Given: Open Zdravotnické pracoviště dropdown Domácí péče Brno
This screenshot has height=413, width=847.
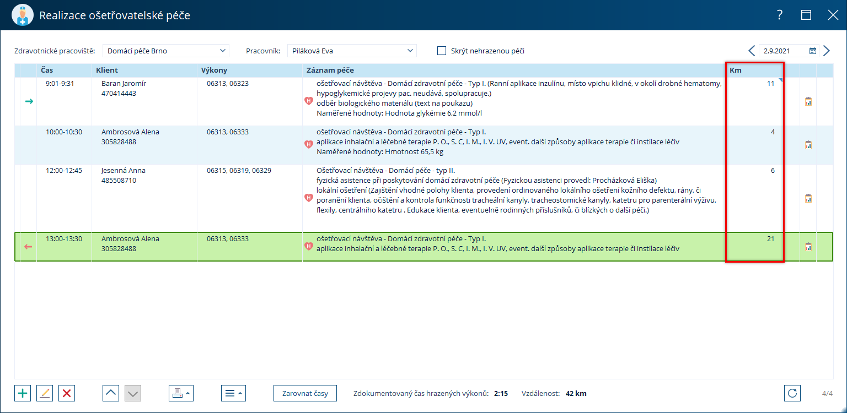Looking at the screenshot, I should [165, 51].
